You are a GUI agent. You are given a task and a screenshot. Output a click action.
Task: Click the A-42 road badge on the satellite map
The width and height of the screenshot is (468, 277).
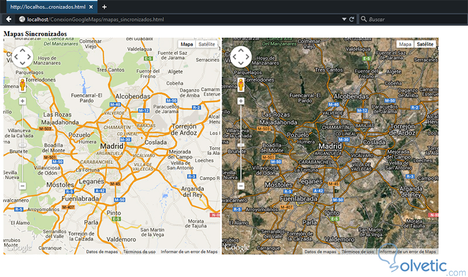pyautogui.click(x=318, y=191)
